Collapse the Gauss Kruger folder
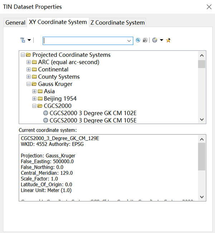Image resolution: width=215 pixels, height=233 pixels. click(x=29, y=84)
